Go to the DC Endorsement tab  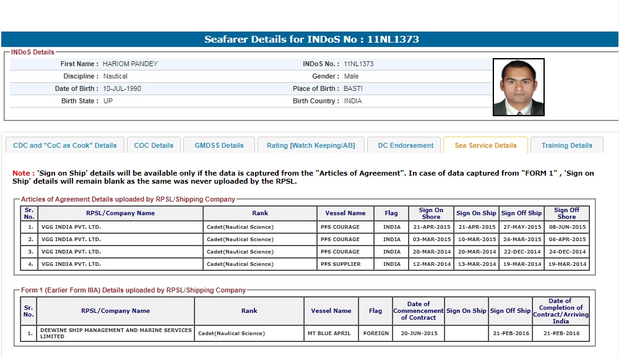pos(405,145)
